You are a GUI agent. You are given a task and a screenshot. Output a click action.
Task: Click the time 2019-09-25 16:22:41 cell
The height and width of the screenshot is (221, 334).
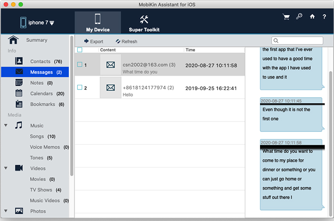(x=211, y=88)
